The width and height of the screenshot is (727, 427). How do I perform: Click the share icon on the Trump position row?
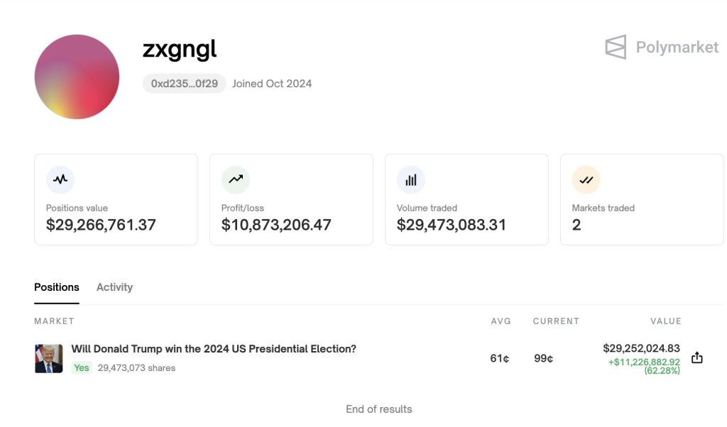coord(696,358)
